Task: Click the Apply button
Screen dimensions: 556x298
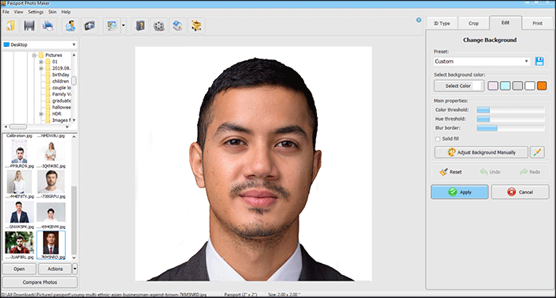Action: 460,192
